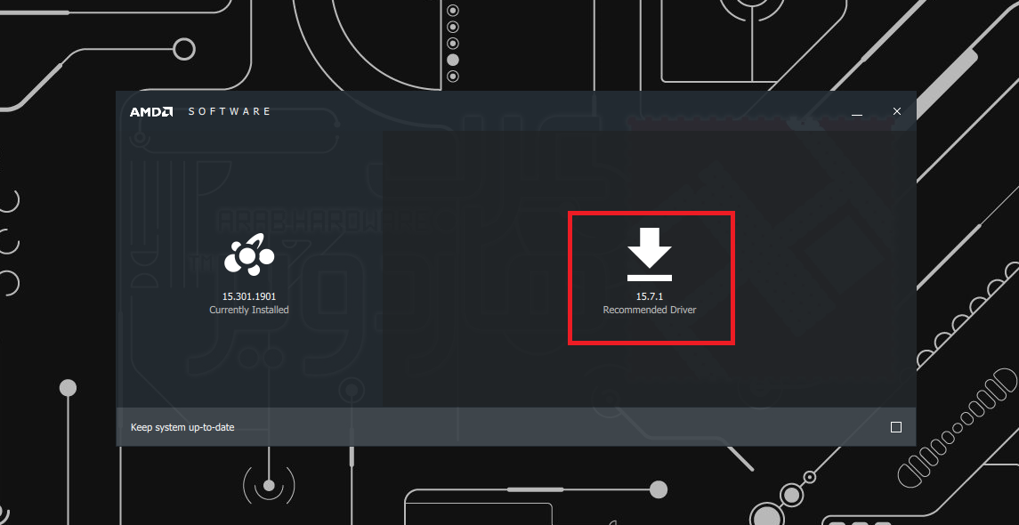This screenshot has width=1019, height=525.
Task: Enable the Keep system up-to-date checkbox
Action: 896,427
